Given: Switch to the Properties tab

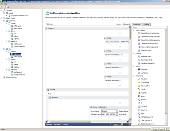Looking at the screenshot, I should pyautogui.click(x=137, y=24).
